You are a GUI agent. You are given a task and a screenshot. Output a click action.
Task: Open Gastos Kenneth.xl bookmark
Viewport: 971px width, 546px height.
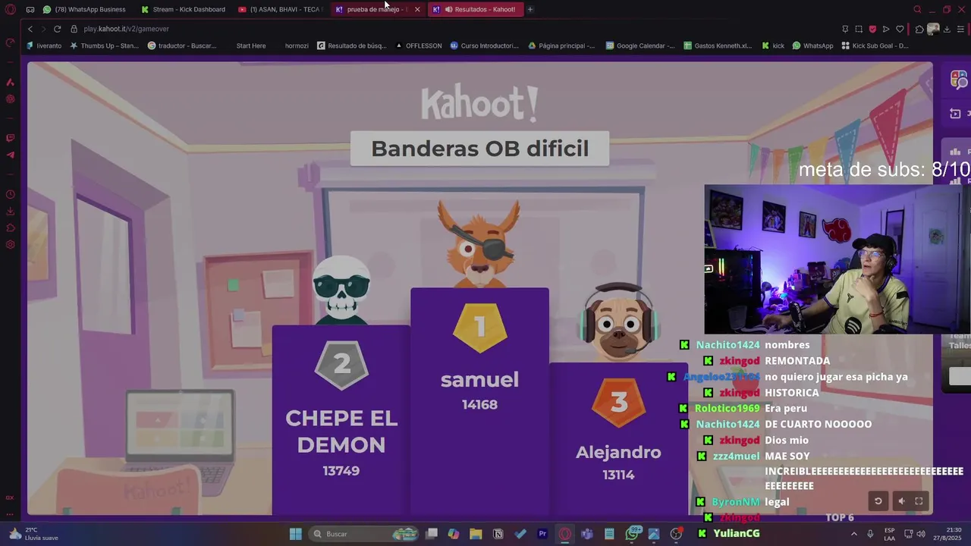718,45
